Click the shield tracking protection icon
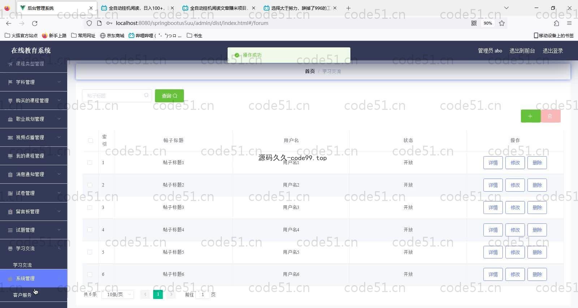 (89, 23)
